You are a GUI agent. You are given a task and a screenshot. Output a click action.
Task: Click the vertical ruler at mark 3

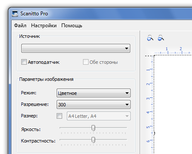click(148, 98)
